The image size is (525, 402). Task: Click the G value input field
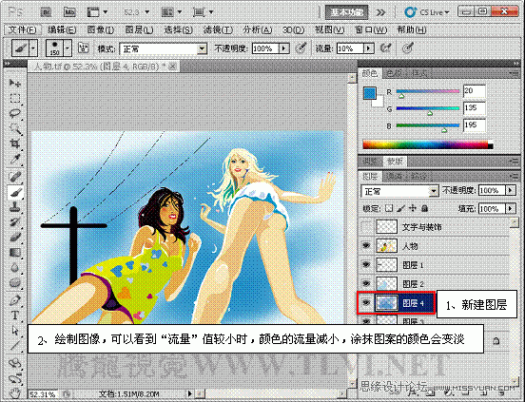coord(474,108)
